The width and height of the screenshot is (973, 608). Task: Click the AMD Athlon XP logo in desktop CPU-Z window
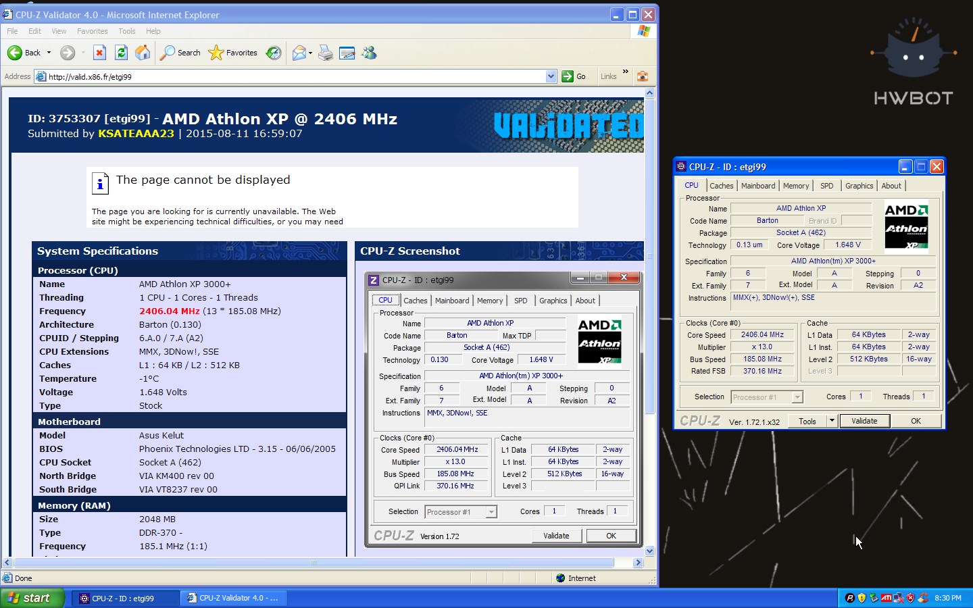coord(906,226)
